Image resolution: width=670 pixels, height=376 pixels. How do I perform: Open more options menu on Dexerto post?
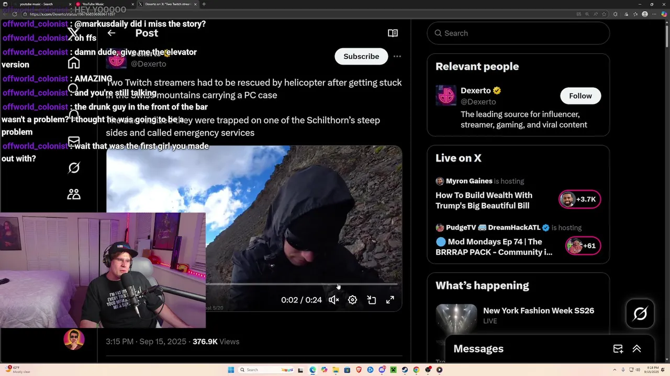[397, 56]
